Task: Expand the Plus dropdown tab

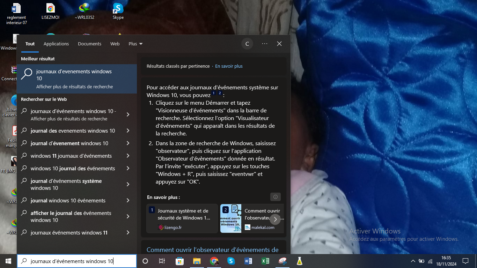Action: point(135,44)
